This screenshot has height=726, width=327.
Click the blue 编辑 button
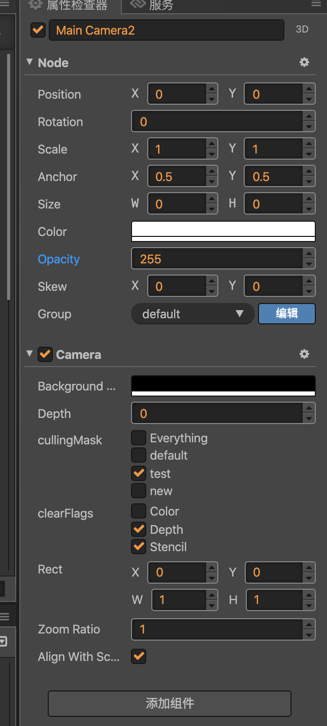tap(287, 314)
